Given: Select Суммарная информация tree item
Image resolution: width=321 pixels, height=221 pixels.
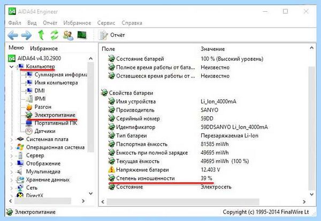Looking at the screenshot, I should click(61, 75).
